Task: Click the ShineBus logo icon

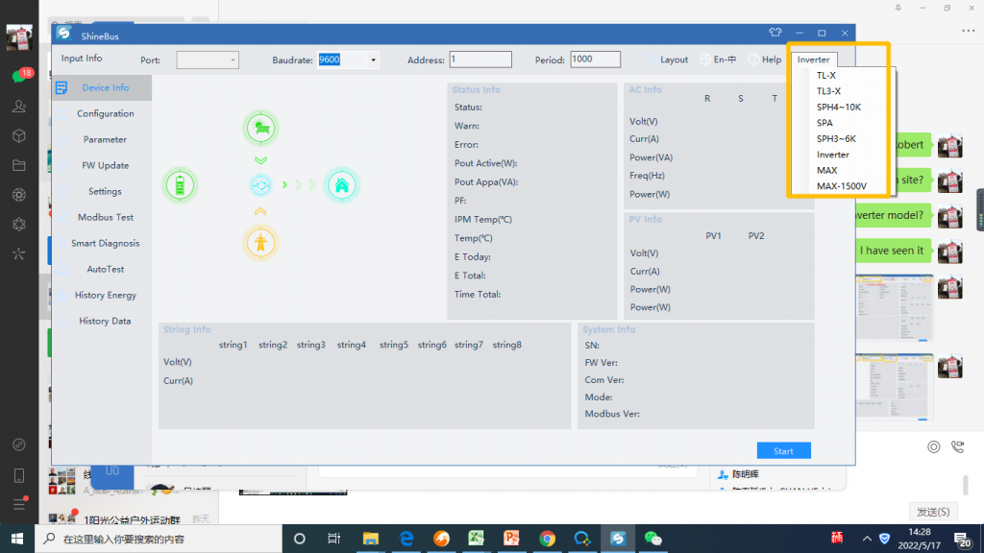Action: [x=63, y=34]
